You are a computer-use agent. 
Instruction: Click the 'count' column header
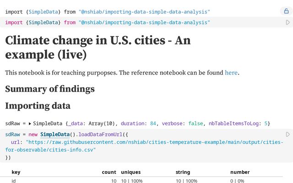pyautogui.click(x=109, y=172)
